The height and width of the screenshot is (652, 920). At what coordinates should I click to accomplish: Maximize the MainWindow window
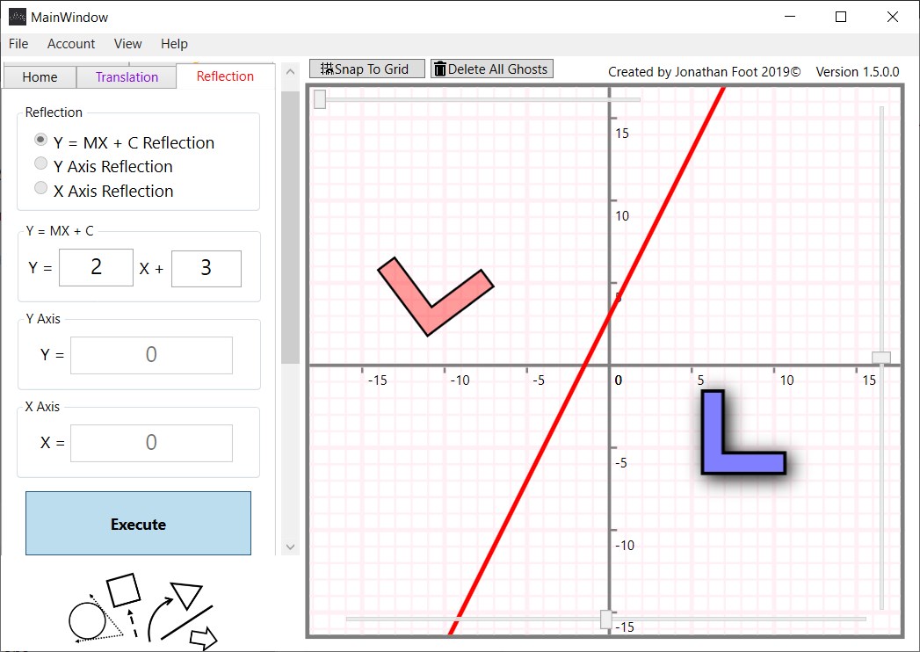click(x=841, y=17)
